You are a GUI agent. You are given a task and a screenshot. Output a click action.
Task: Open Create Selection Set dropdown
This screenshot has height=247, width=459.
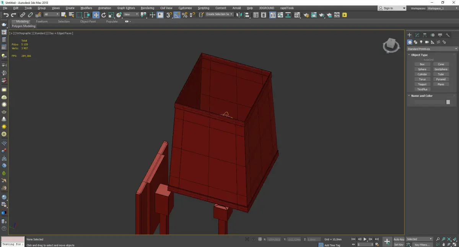pos(220,14)
